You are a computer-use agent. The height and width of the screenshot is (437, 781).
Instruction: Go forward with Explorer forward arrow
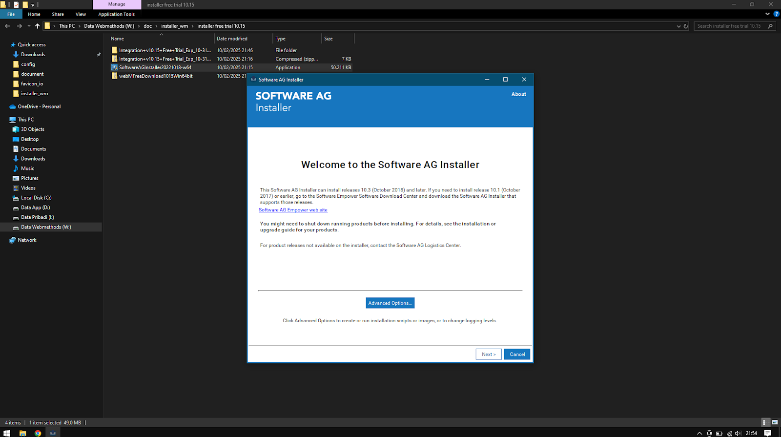pos(19,26)
